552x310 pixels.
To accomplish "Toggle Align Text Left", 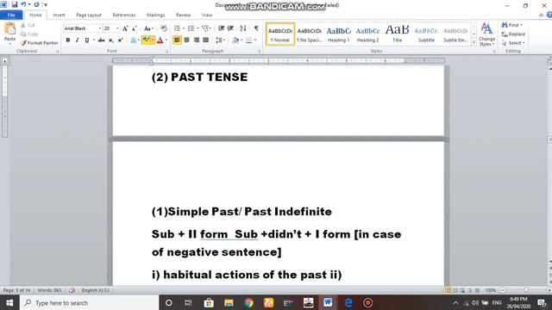I will [x=177, y=40].
